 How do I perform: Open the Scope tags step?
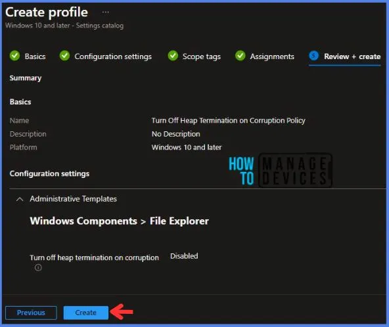(x=202, y=56)
